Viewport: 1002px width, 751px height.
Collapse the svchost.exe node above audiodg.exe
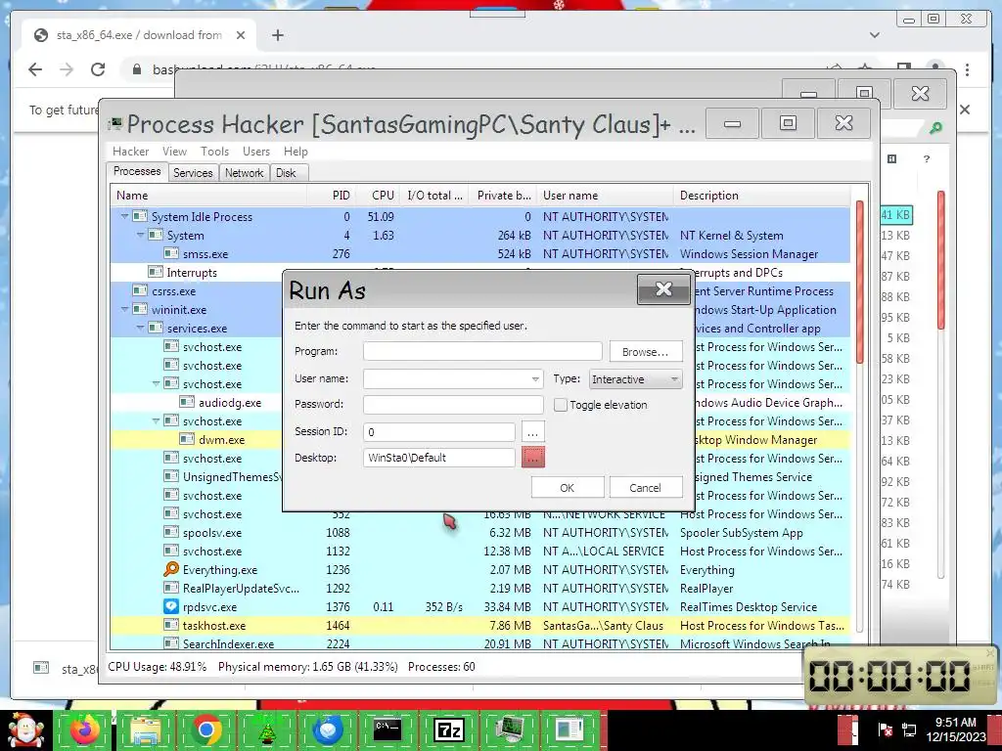[156, 383]
